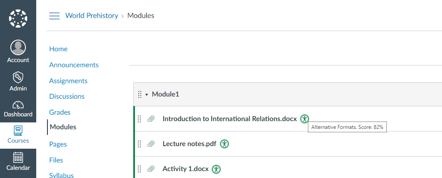442x178 pixels.
Task: Select Assignments in course navigation
Action: pyautogui.click(x=68, y=81)
